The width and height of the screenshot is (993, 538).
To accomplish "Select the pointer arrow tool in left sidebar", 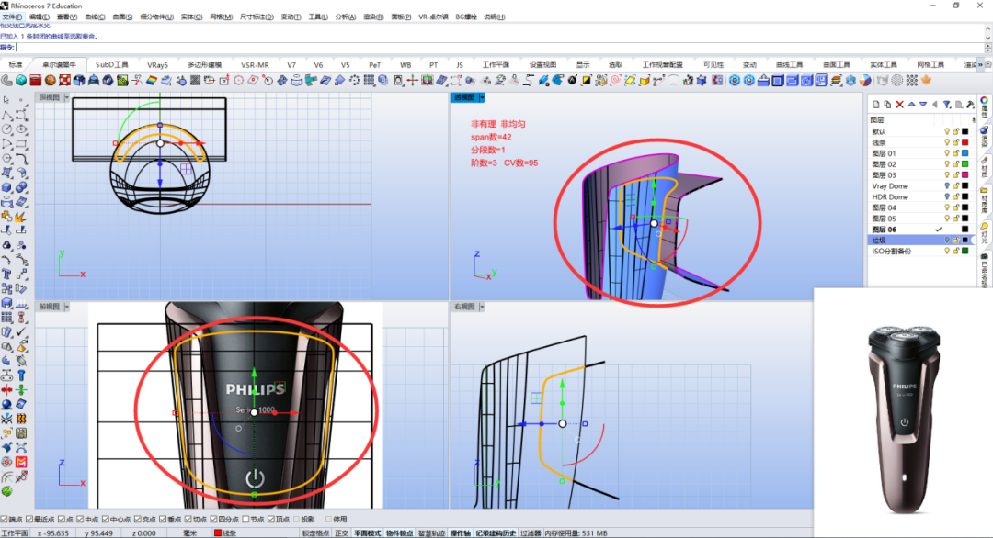I will 6,100.
